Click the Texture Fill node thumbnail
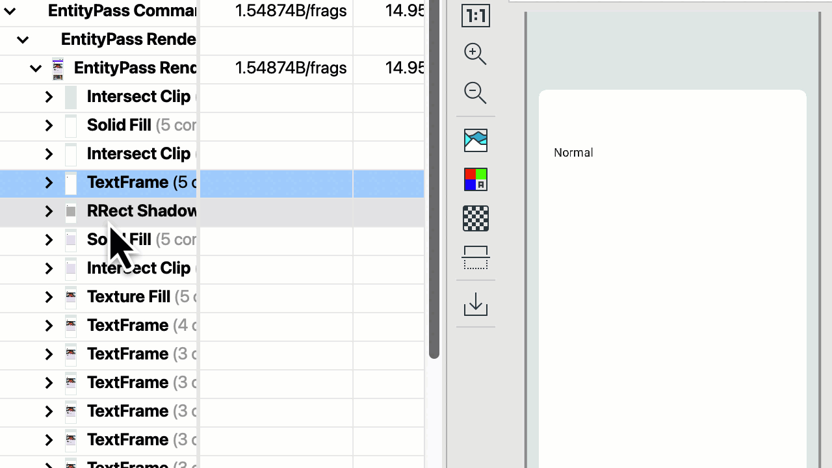This screenshot has height=468, width=832. click(71, 297)
